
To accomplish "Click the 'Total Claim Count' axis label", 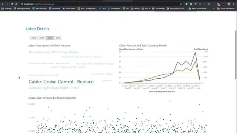I will pos(201,49).
